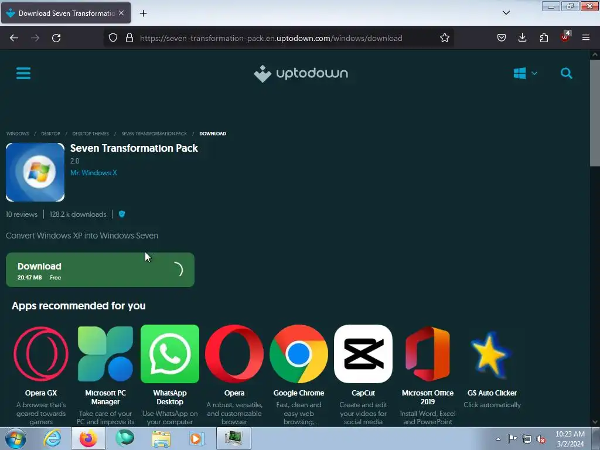Open the Uptodown hamburger menu
600x450 pixels.
pyautogui.click(x=23, y=73)
